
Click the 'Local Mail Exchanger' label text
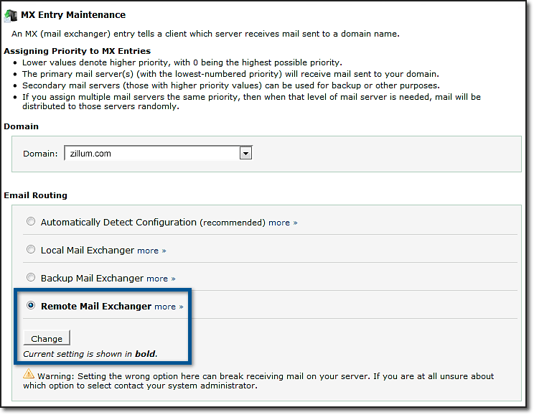(x=88, y=251)
